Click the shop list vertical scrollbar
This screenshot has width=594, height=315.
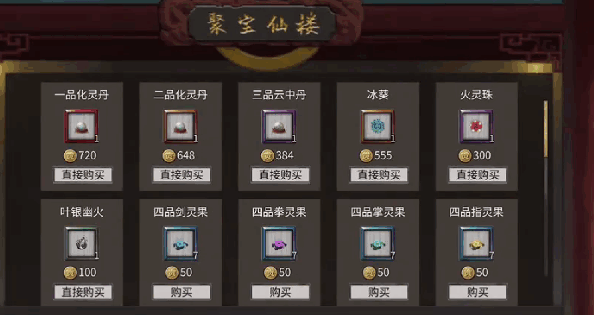coord(545,188)
